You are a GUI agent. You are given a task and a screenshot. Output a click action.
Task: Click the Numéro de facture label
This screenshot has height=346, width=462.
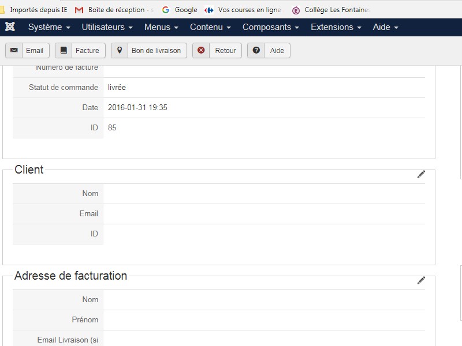(x=67, y=67)
